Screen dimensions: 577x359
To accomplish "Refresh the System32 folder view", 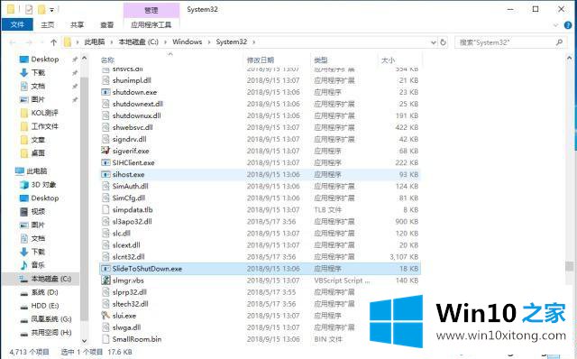I will (443, 42).
